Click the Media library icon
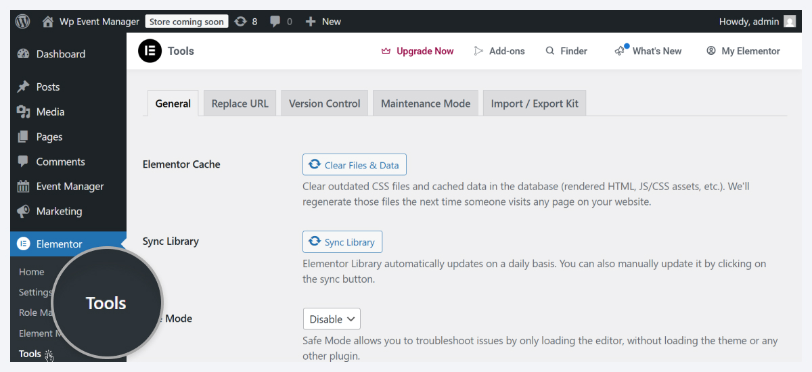The height and width of the screenshot is (372, 812). 24,112
